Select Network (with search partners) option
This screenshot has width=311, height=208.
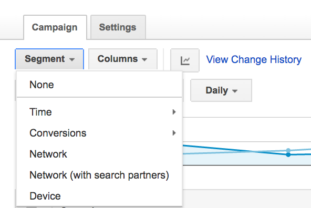(x=99, y=175)
